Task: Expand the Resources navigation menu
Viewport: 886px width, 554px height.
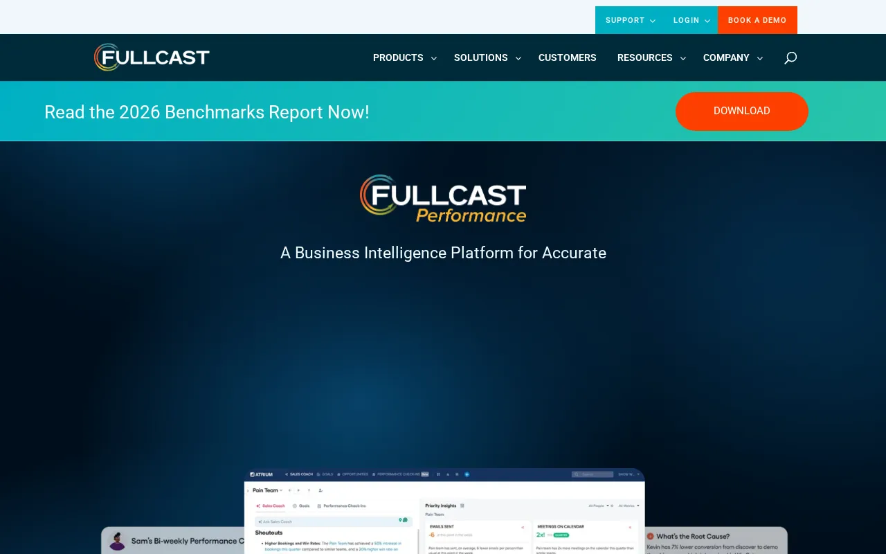Action: click(651, 57)
